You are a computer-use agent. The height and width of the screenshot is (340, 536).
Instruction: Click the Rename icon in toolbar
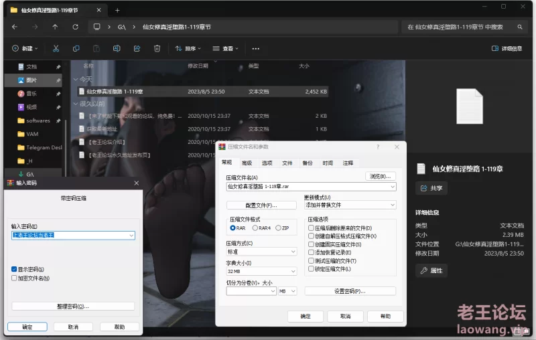click(117, 48)
